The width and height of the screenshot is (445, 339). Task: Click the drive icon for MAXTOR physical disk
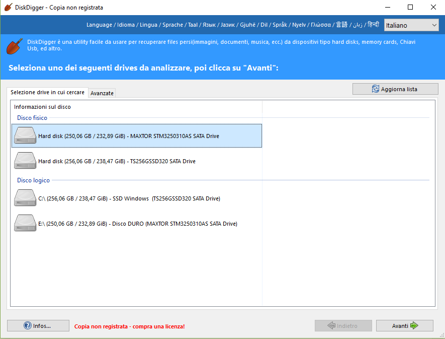[25, 135]
